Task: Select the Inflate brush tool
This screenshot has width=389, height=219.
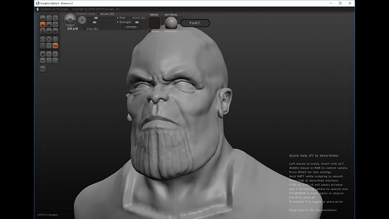Action: click(43, 31)
